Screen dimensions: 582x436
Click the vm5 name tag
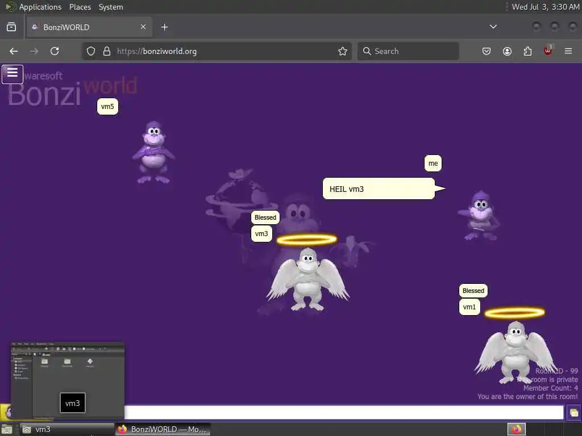(107, 107)
